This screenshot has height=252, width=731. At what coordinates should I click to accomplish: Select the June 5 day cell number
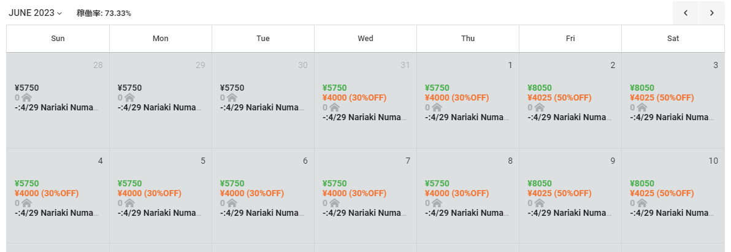[x=202, y=161]
